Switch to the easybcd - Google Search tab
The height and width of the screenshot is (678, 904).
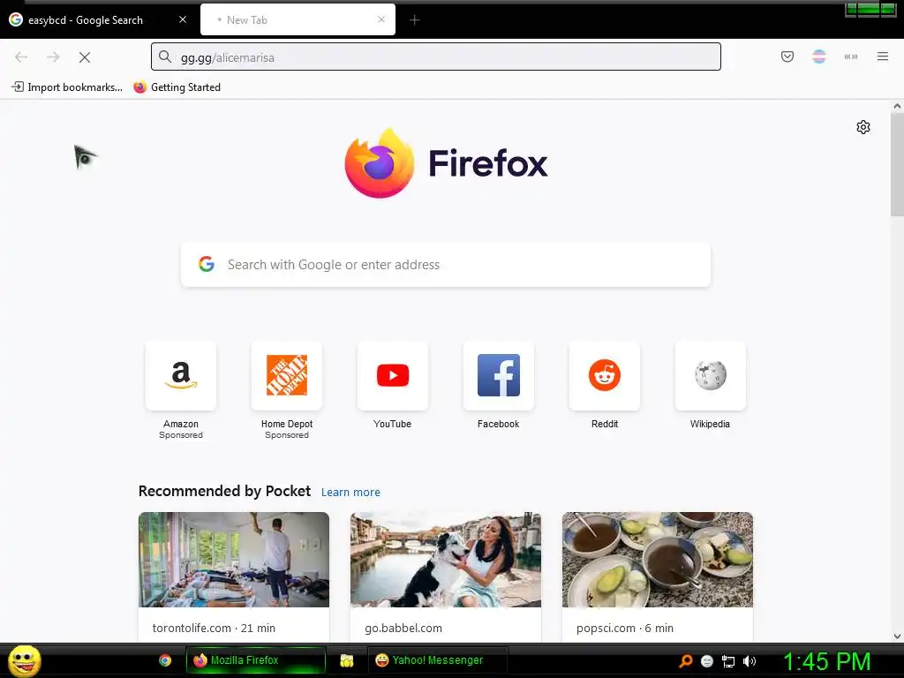98,20
